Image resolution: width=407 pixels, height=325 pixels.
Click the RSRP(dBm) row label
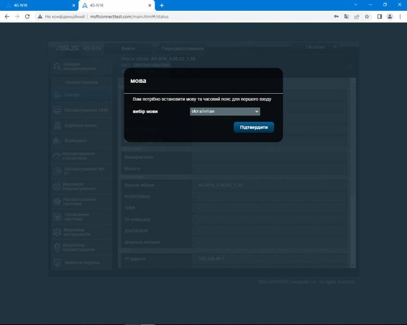(137, 197)
